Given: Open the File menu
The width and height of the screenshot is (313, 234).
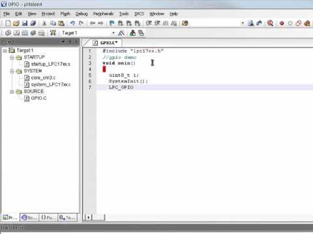Looking at the screenshot, I should click(x=7, y=14).
